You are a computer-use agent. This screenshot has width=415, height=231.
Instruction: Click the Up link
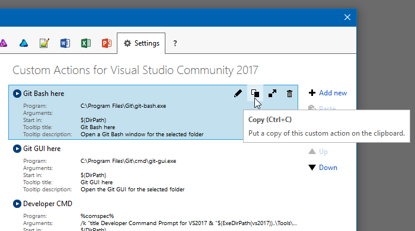[x=323, y=152]
